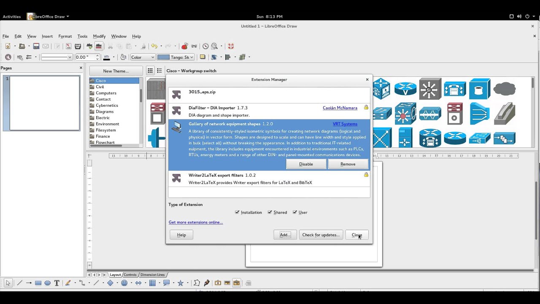Click the Shadow toggle icon
Viewport: 540px width, 304px height.
(x=202, y=57)
